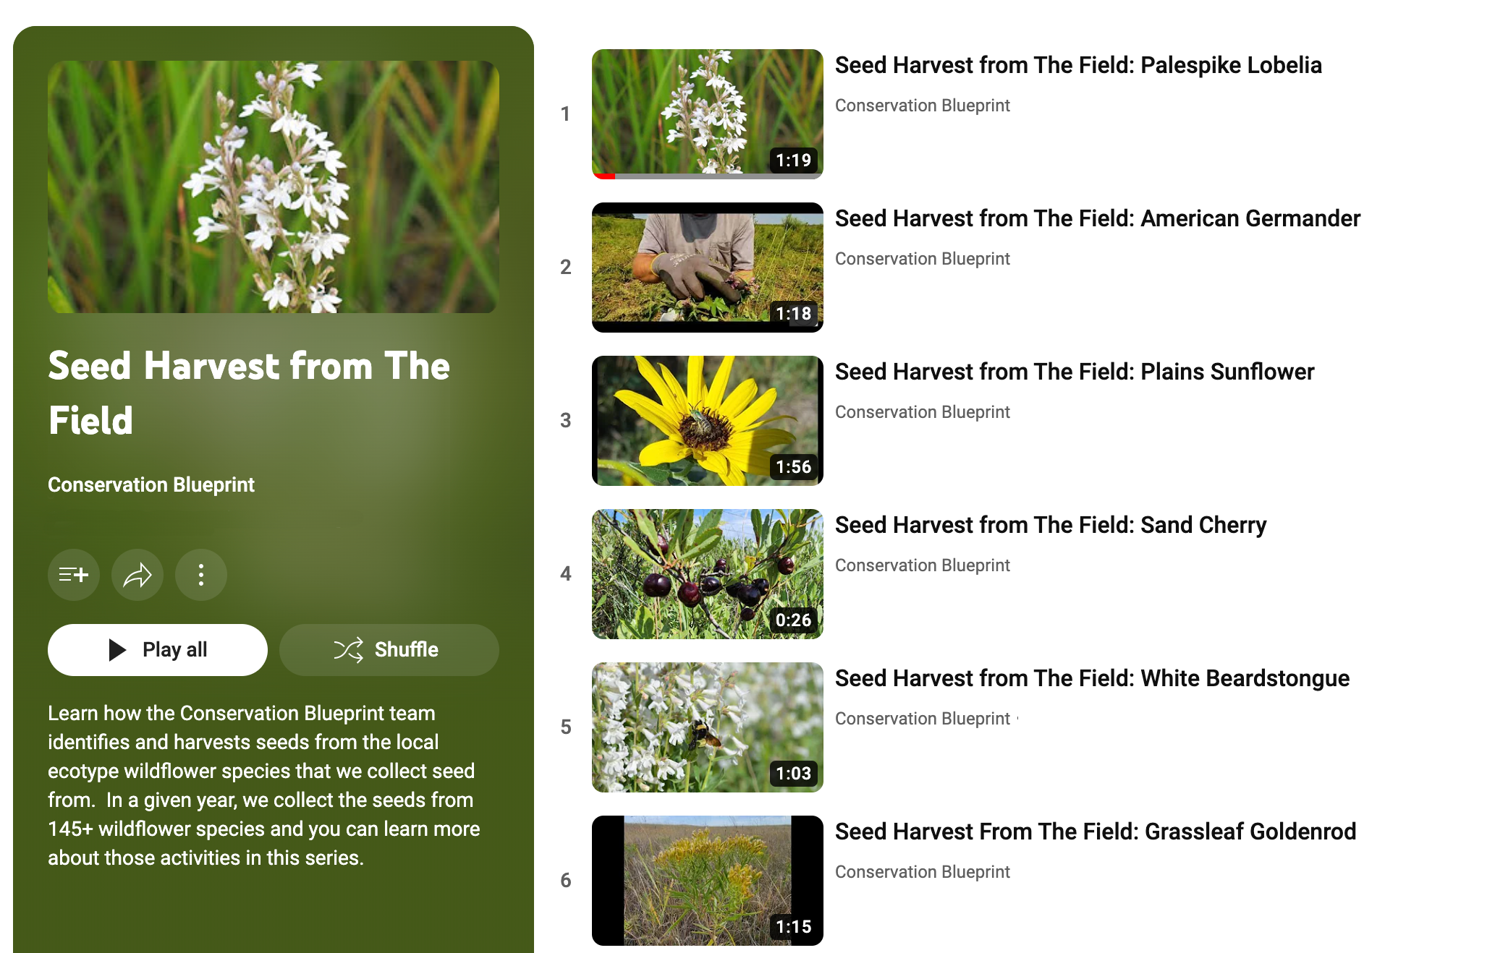Click the share playlist arrow icon

coord(137,575)
